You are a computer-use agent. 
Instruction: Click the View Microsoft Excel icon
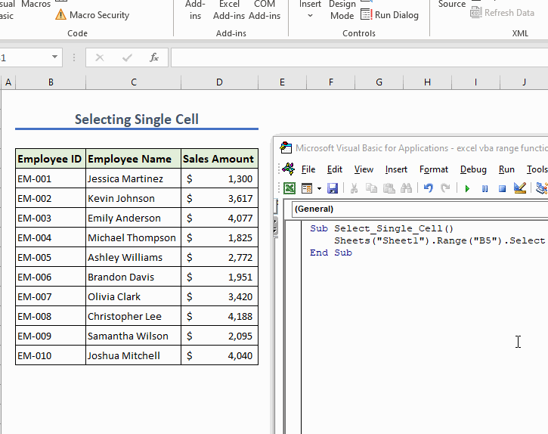[x=289, y=188]
